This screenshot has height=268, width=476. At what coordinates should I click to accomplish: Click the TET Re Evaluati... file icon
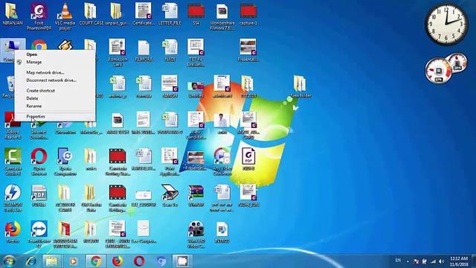click(x=196, y=52)
